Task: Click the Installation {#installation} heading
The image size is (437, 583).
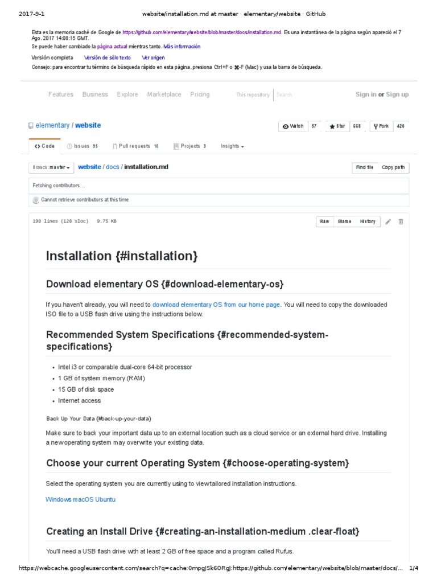Action: [x=122, y=256]
